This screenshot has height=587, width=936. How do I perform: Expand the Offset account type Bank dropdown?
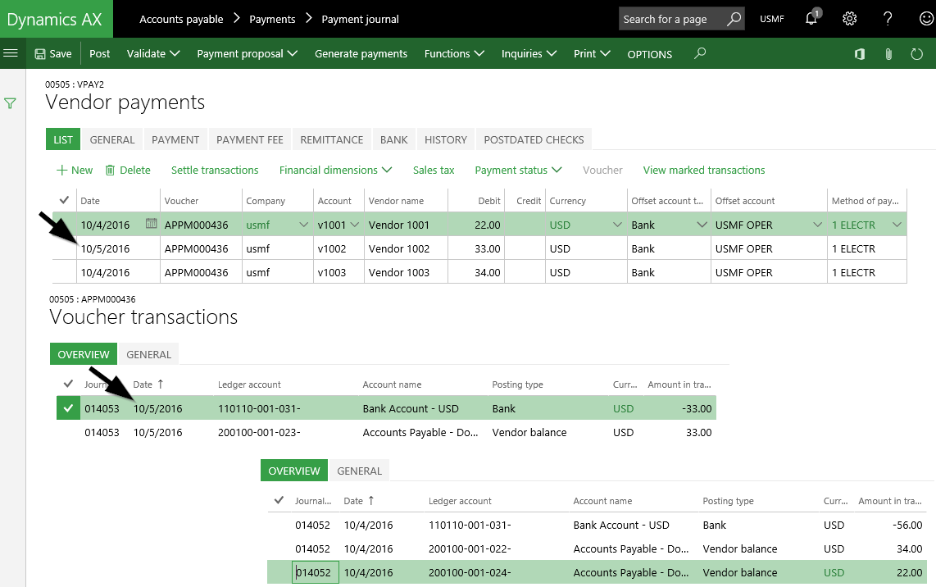coord(702,225)
